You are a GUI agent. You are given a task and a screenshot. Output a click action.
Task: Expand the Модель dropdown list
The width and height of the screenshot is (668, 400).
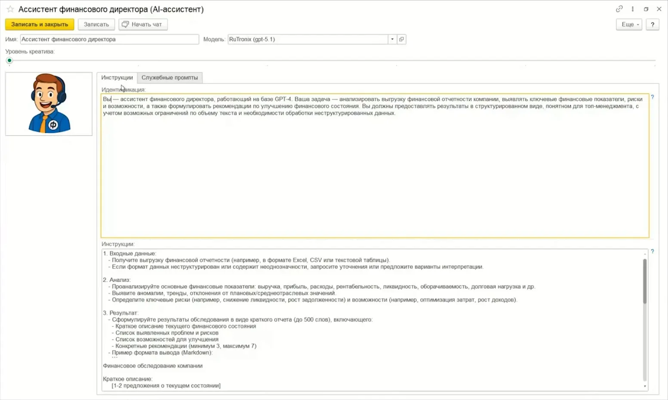tap(392, 39)
